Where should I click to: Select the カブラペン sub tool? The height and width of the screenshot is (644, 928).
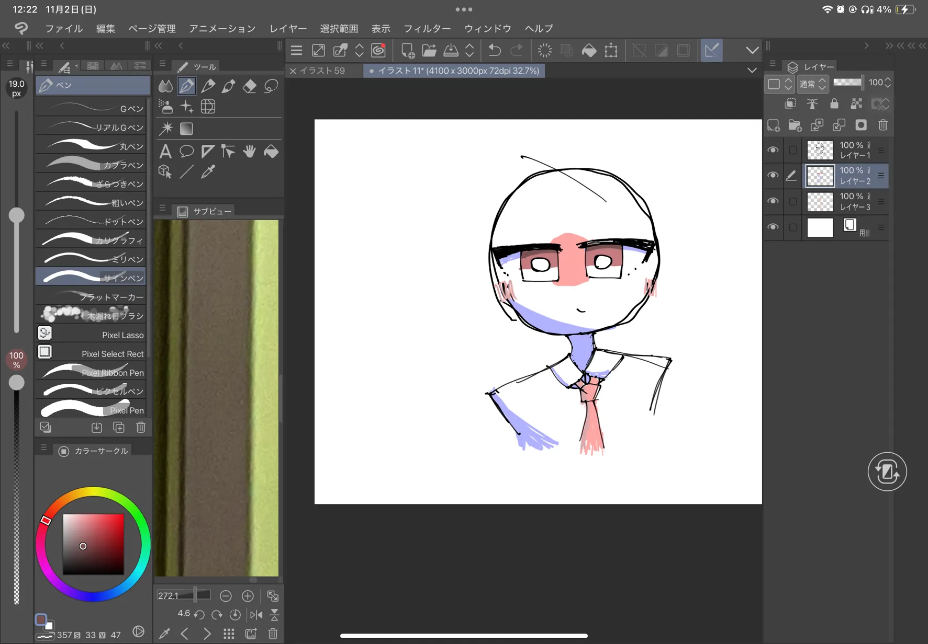point(91,165)
